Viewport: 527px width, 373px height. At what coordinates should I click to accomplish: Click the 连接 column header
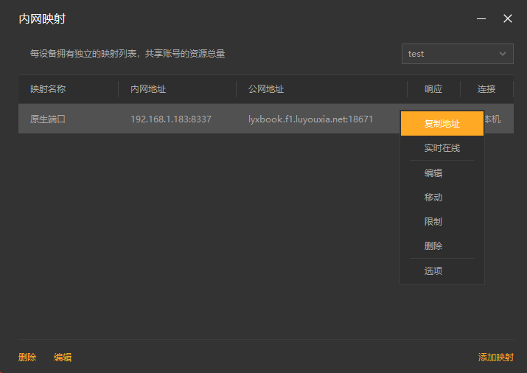[x=486, y=89]
